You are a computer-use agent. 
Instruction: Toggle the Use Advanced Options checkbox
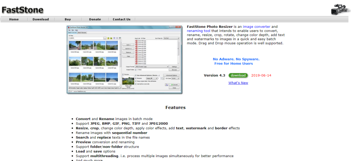point(136,75)
